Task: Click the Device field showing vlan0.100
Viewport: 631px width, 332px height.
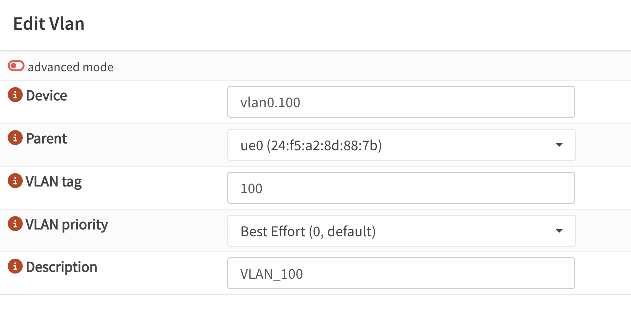Action: pos(400,102)
